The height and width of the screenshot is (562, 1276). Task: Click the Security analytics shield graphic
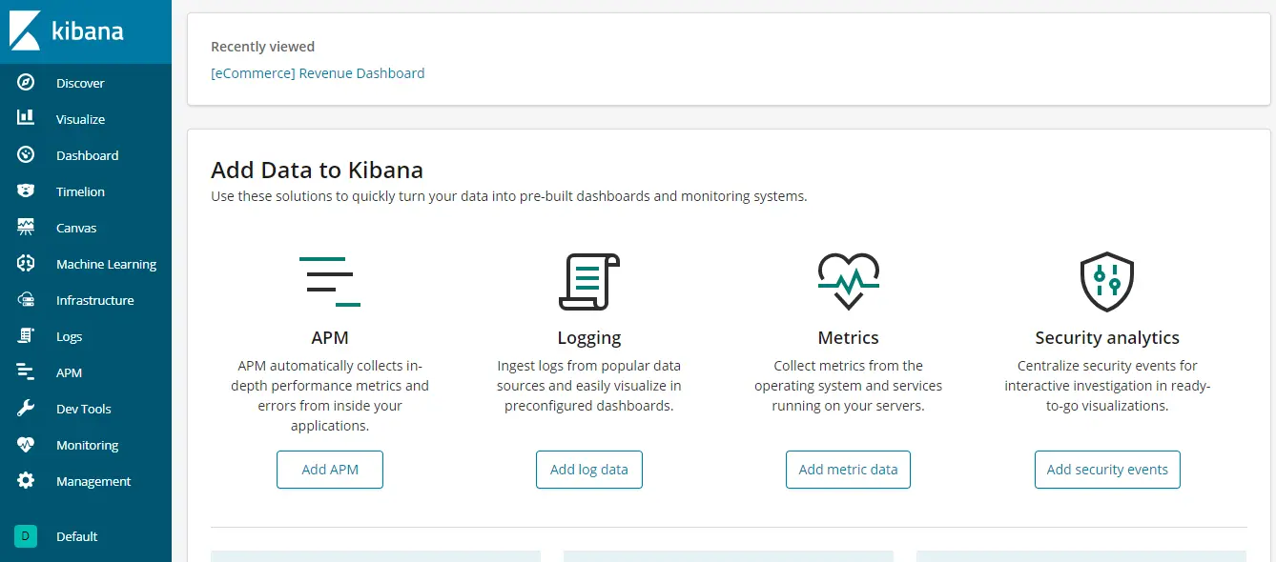1106,281
